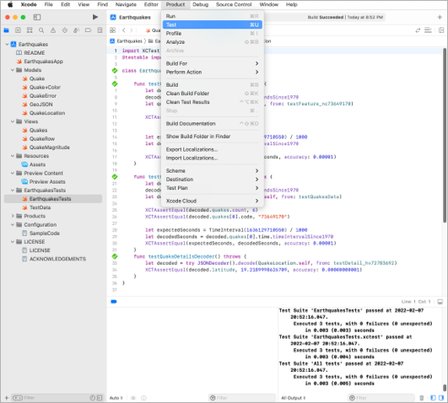Select the QuakeError file
The height and width of the screenshot is (403, 448).
point(43,95)
